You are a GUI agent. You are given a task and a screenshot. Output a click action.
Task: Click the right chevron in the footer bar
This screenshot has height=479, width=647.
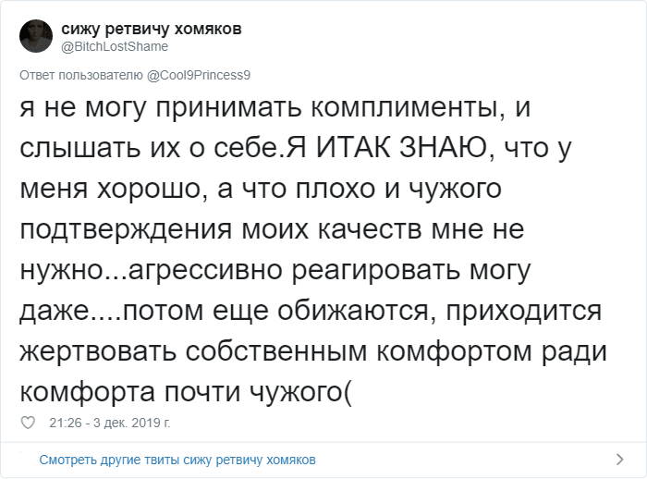point(618,460)
